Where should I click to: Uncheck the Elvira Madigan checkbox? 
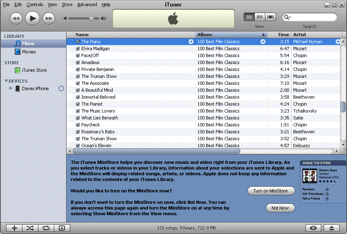[78, 49]
